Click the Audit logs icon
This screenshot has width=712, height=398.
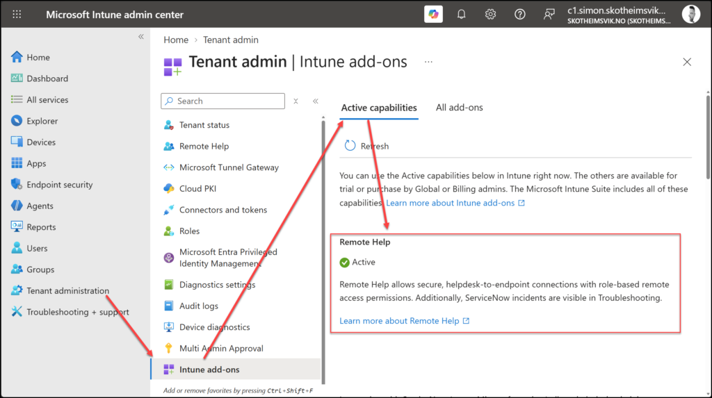click(168, 306)
